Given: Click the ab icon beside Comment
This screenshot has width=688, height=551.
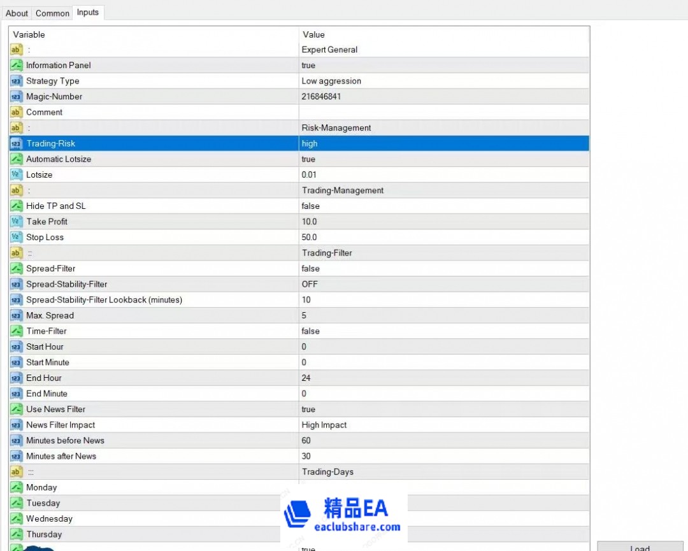Looking at the screenshot, I should tap(16, 112).
